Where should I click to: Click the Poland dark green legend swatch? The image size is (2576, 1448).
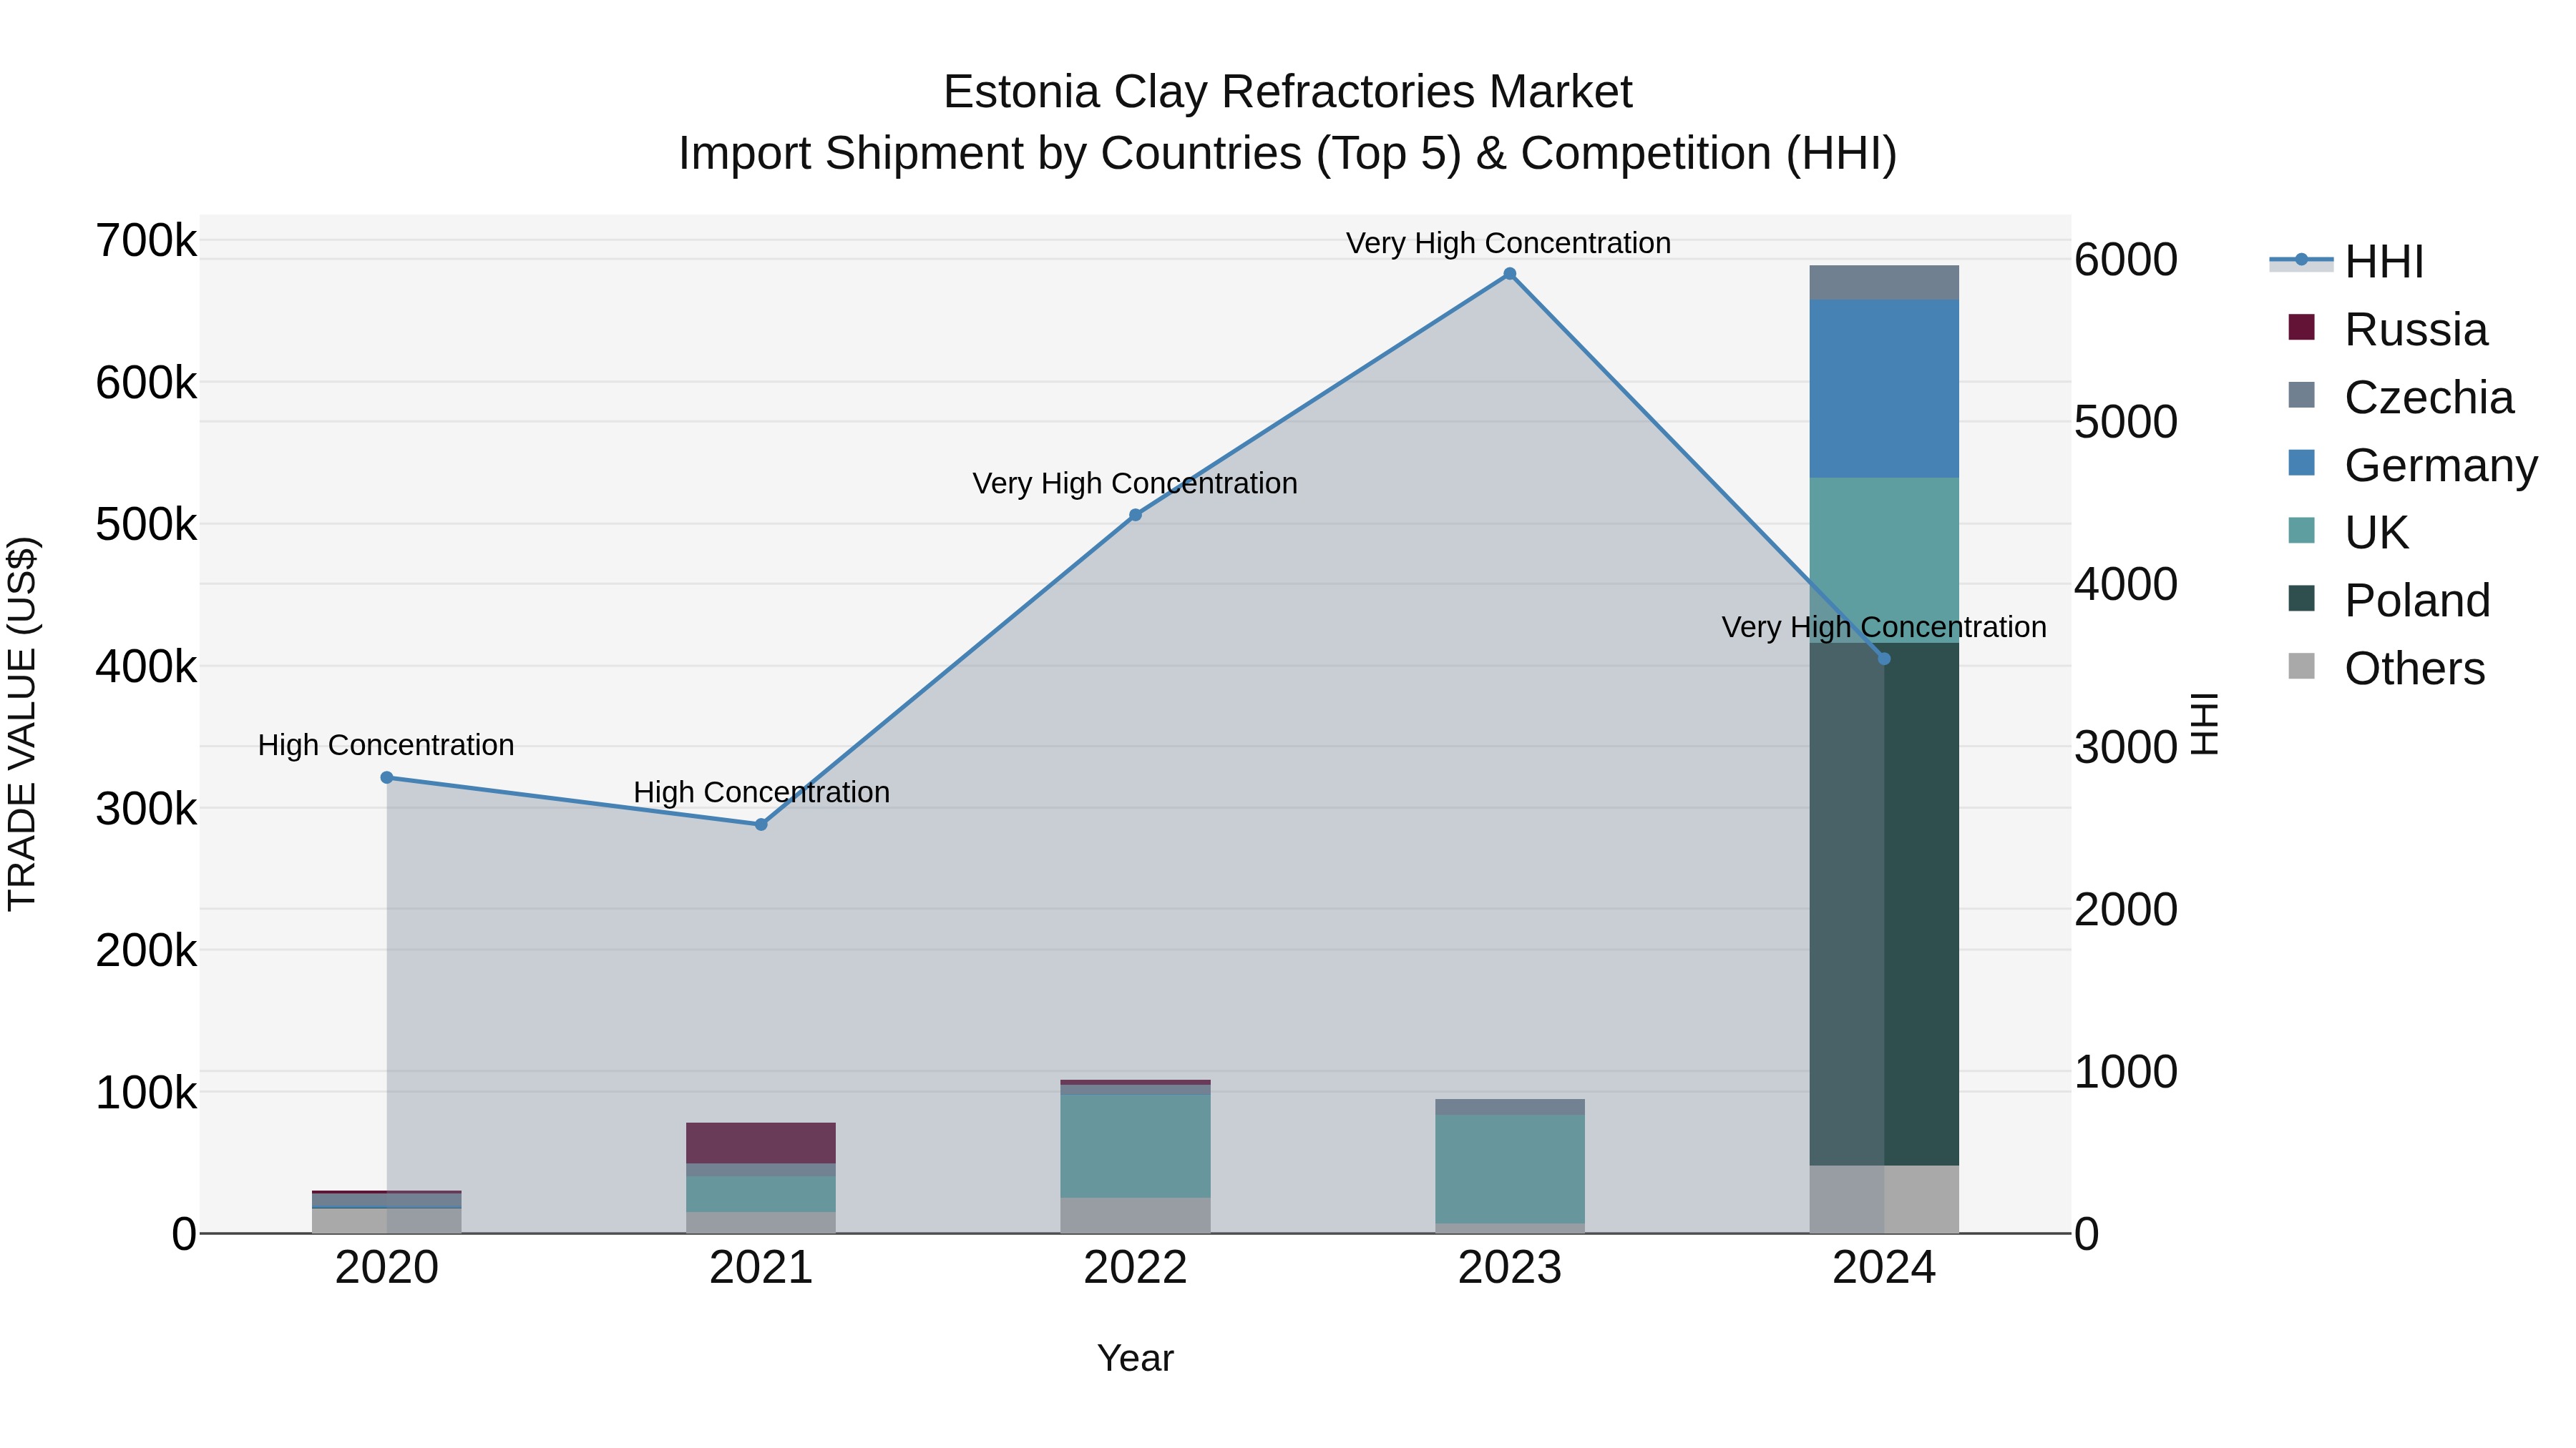coord(2301,599)
